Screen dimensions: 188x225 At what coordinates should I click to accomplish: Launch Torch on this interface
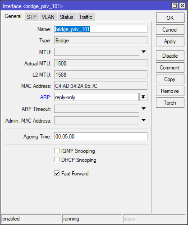(x=170, y=102)
